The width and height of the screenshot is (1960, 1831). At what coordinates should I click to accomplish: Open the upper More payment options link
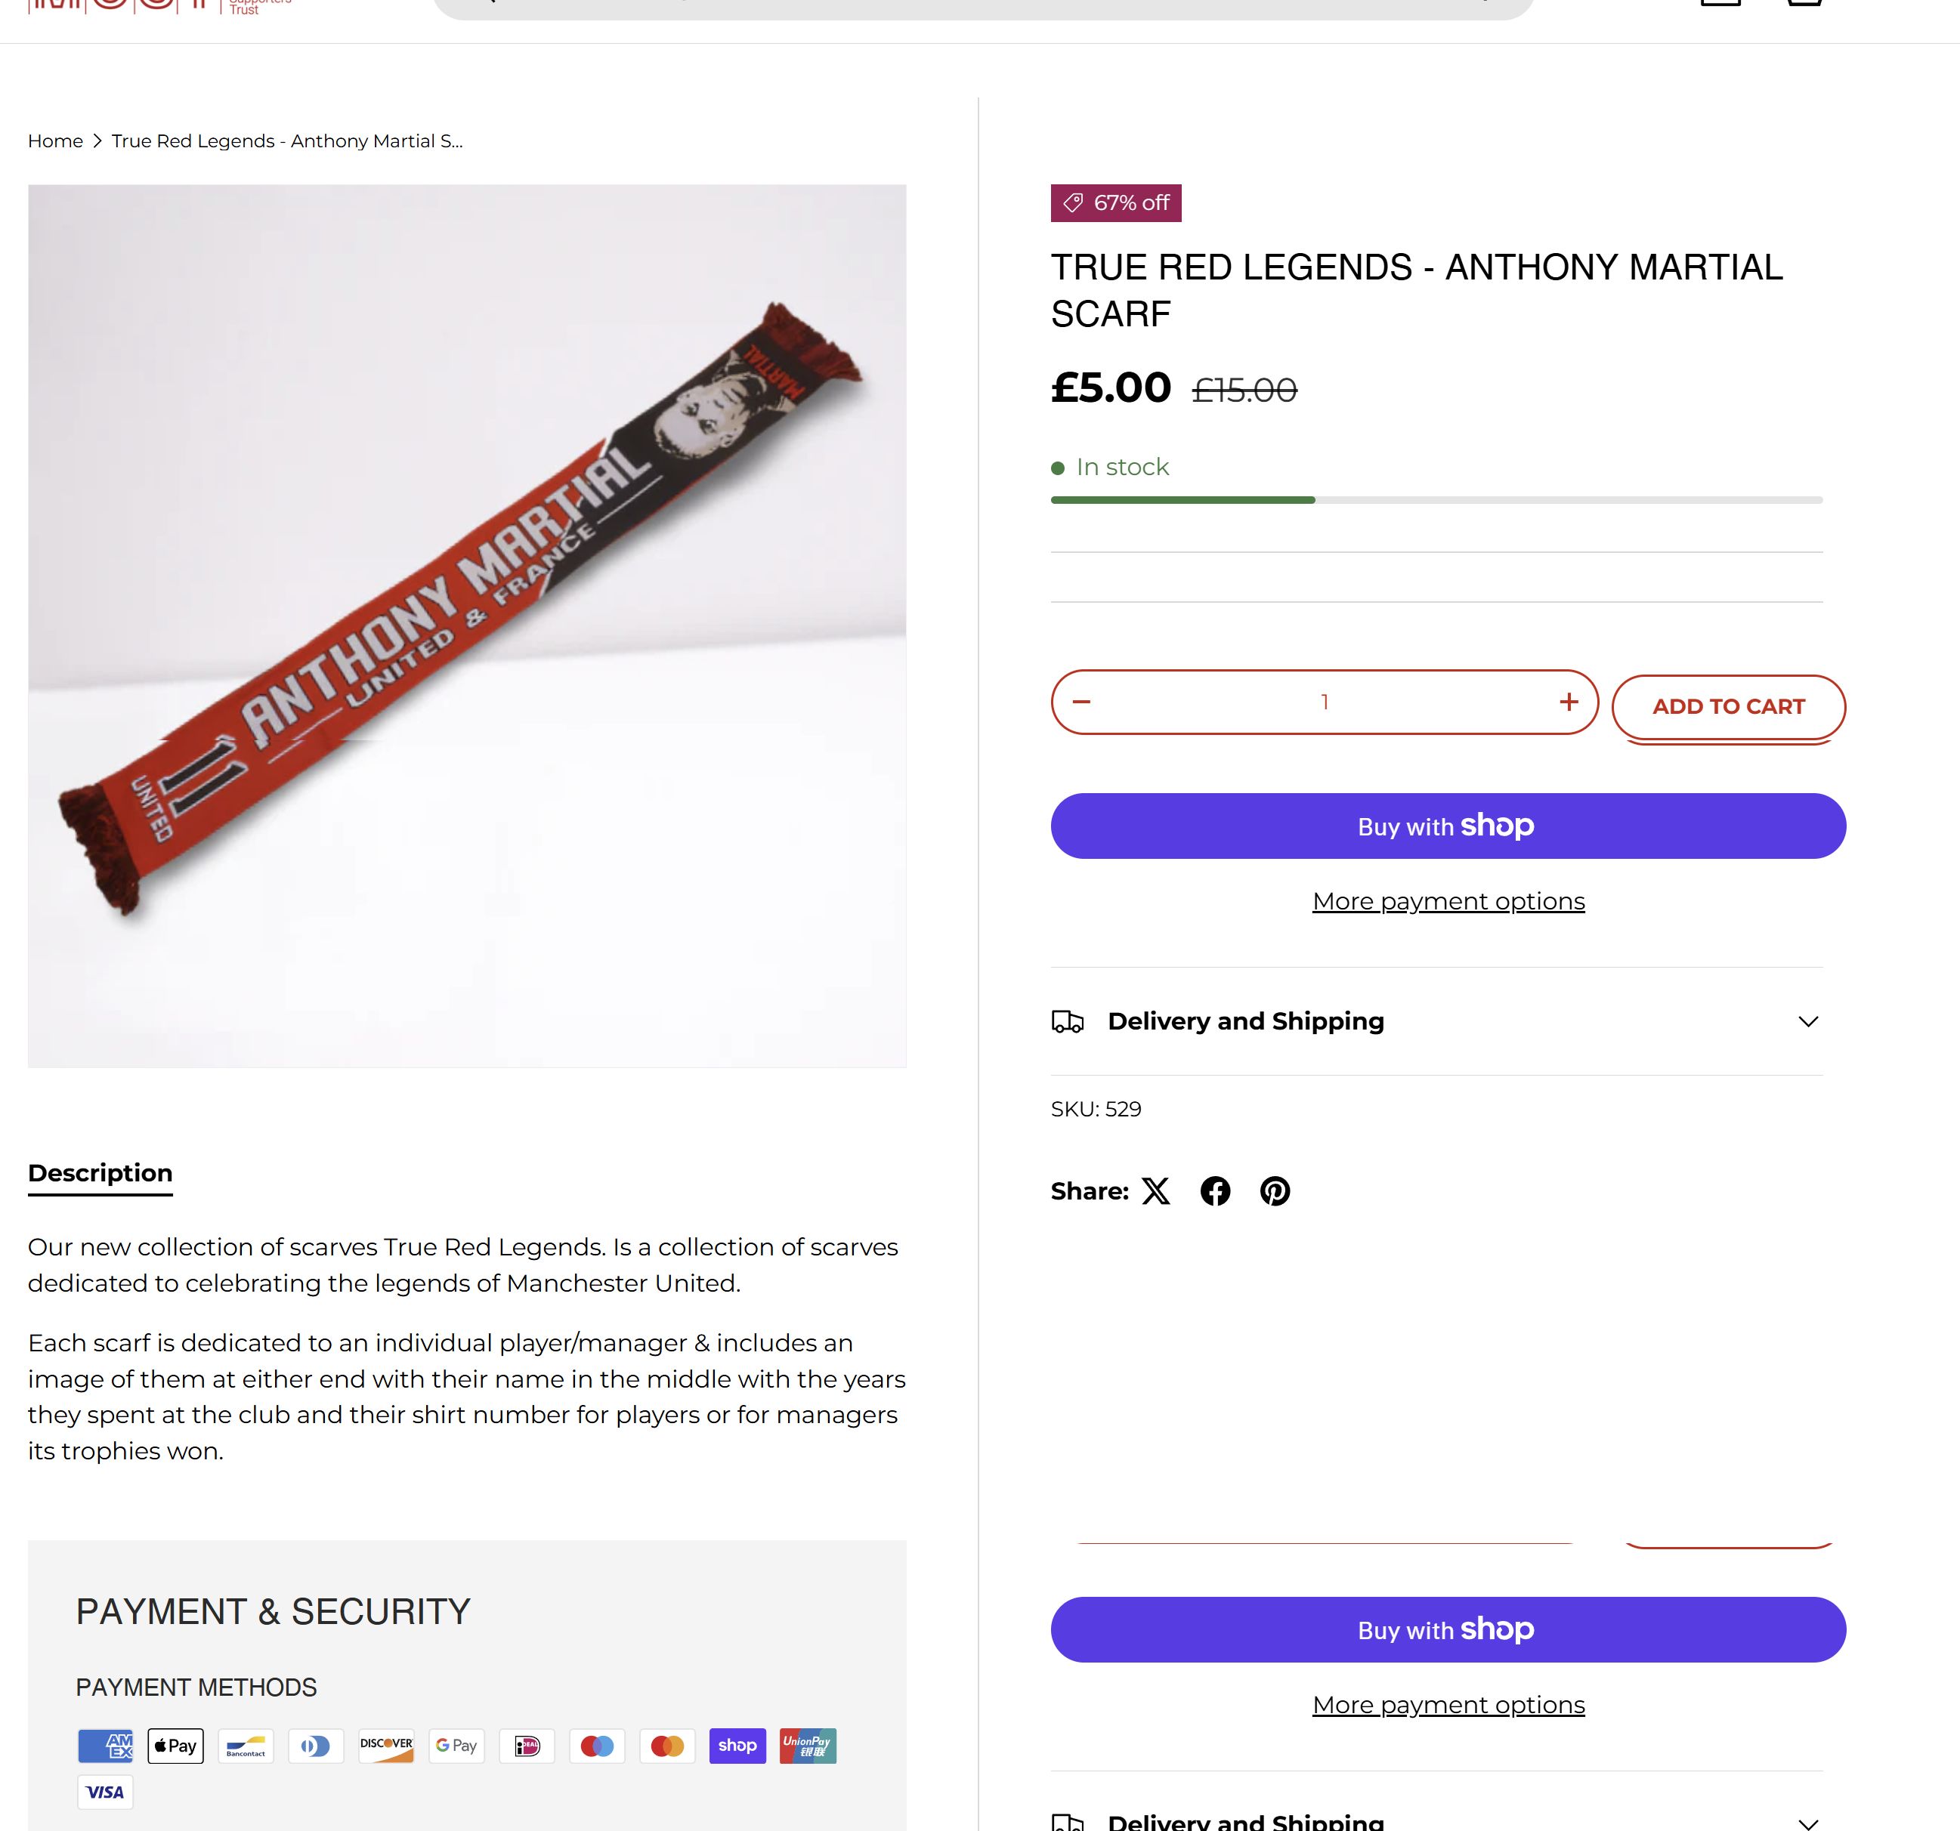(1447, 902)
